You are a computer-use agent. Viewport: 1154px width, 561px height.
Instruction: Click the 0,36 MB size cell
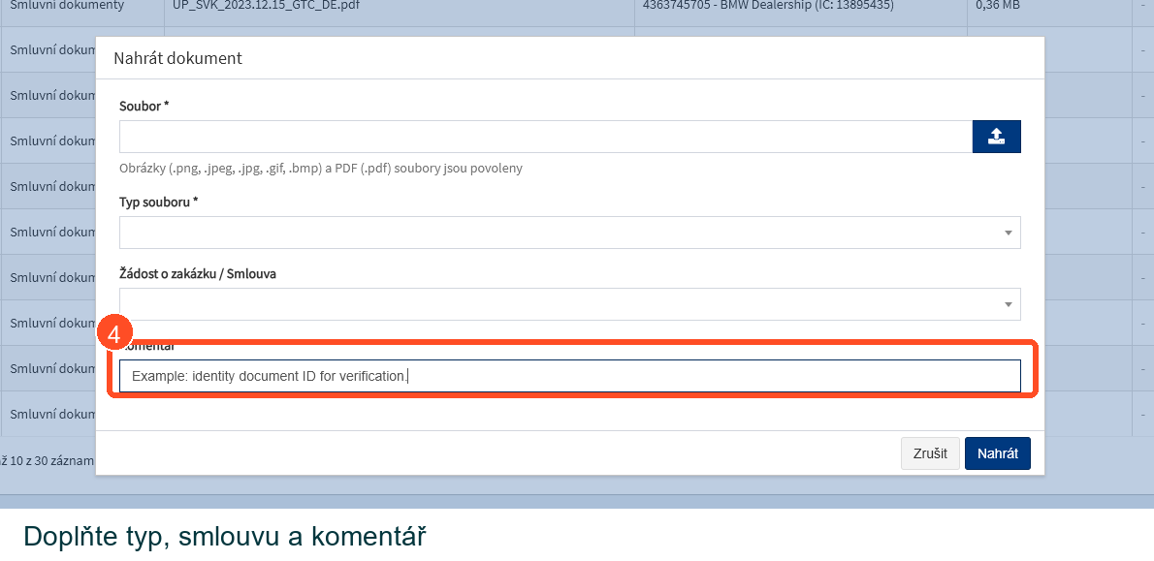point(997,6)
